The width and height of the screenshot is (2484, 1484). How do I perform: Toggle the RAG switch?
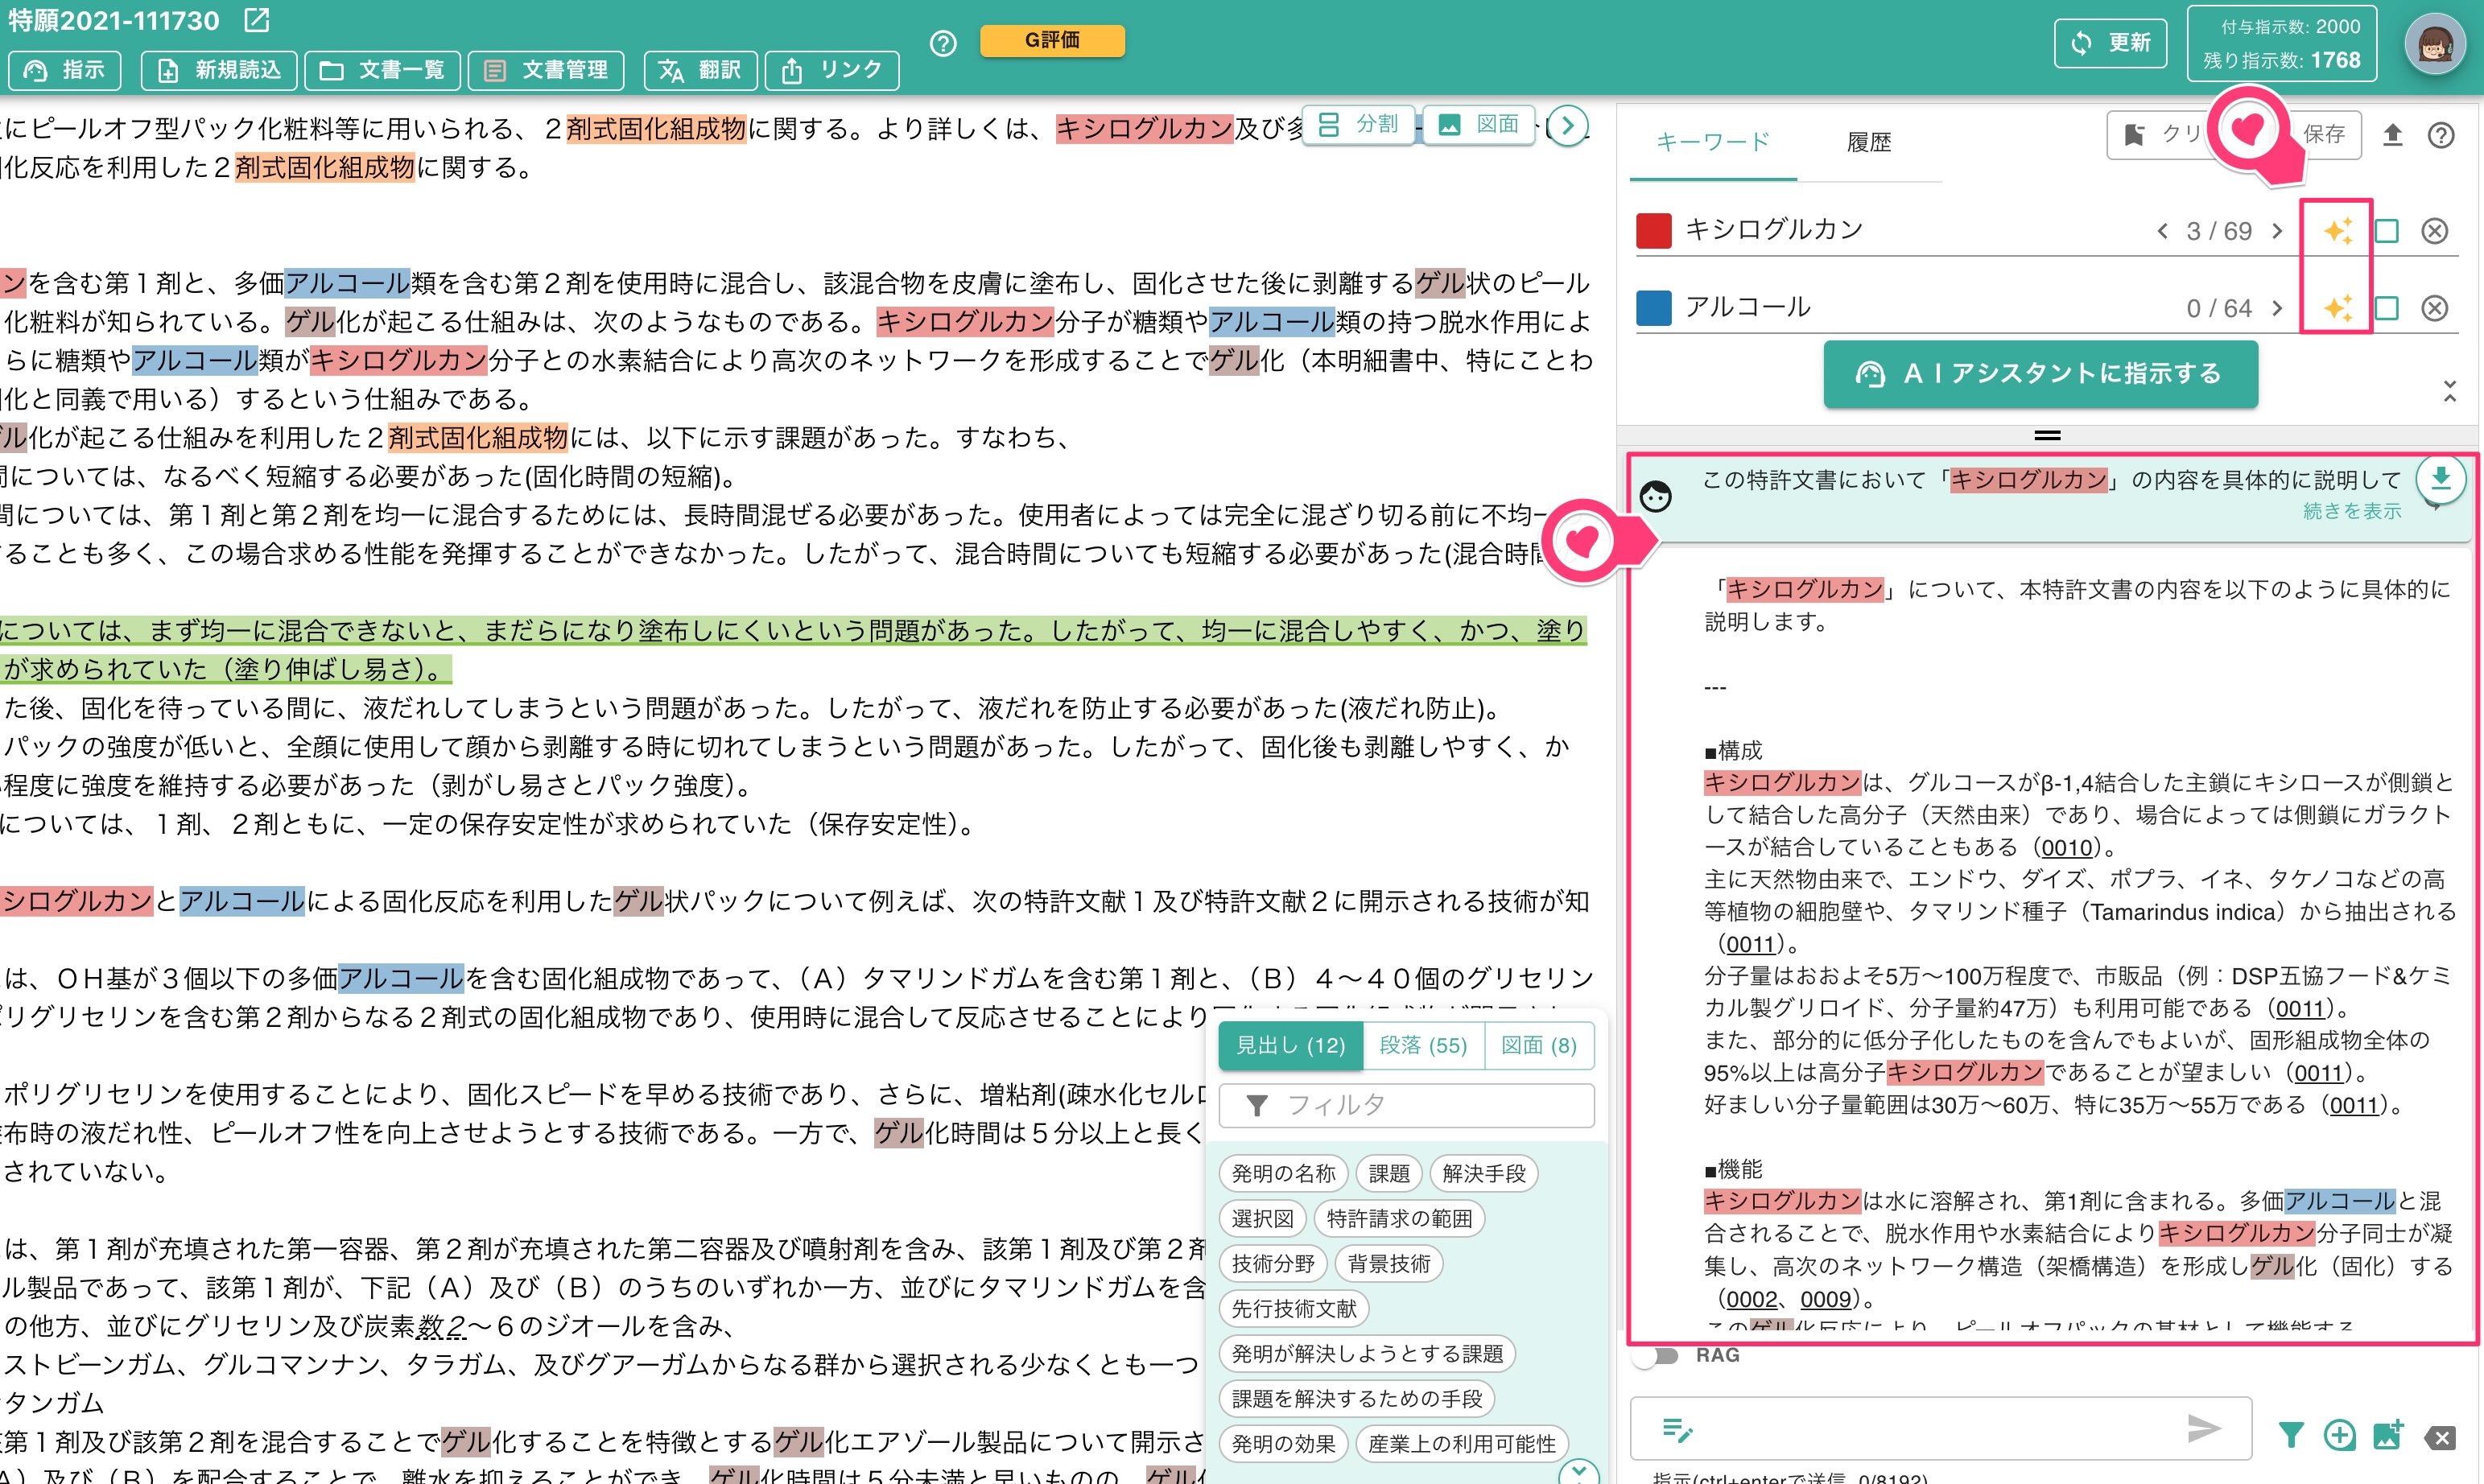[x=1657, y=1356]
